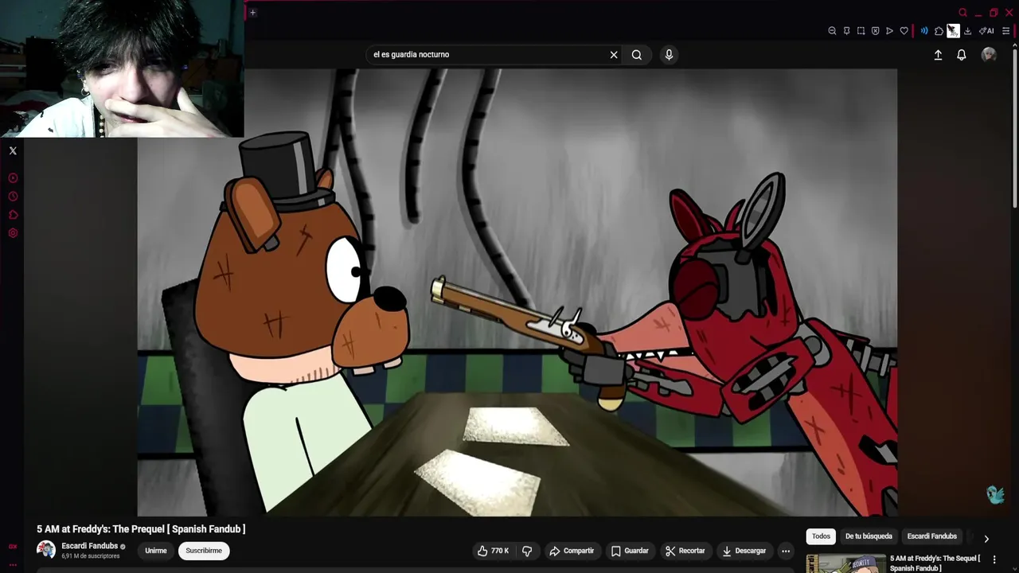The image size is (1019, 573).
Task: Open the easy setup sliders icon
Action: (1005, 31)
